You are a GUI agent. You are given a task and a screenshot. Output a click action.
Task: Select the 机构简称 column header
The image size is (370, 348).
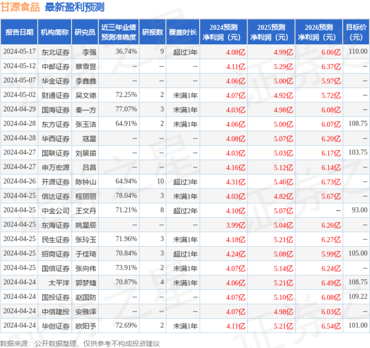click(x=55, y=32)
